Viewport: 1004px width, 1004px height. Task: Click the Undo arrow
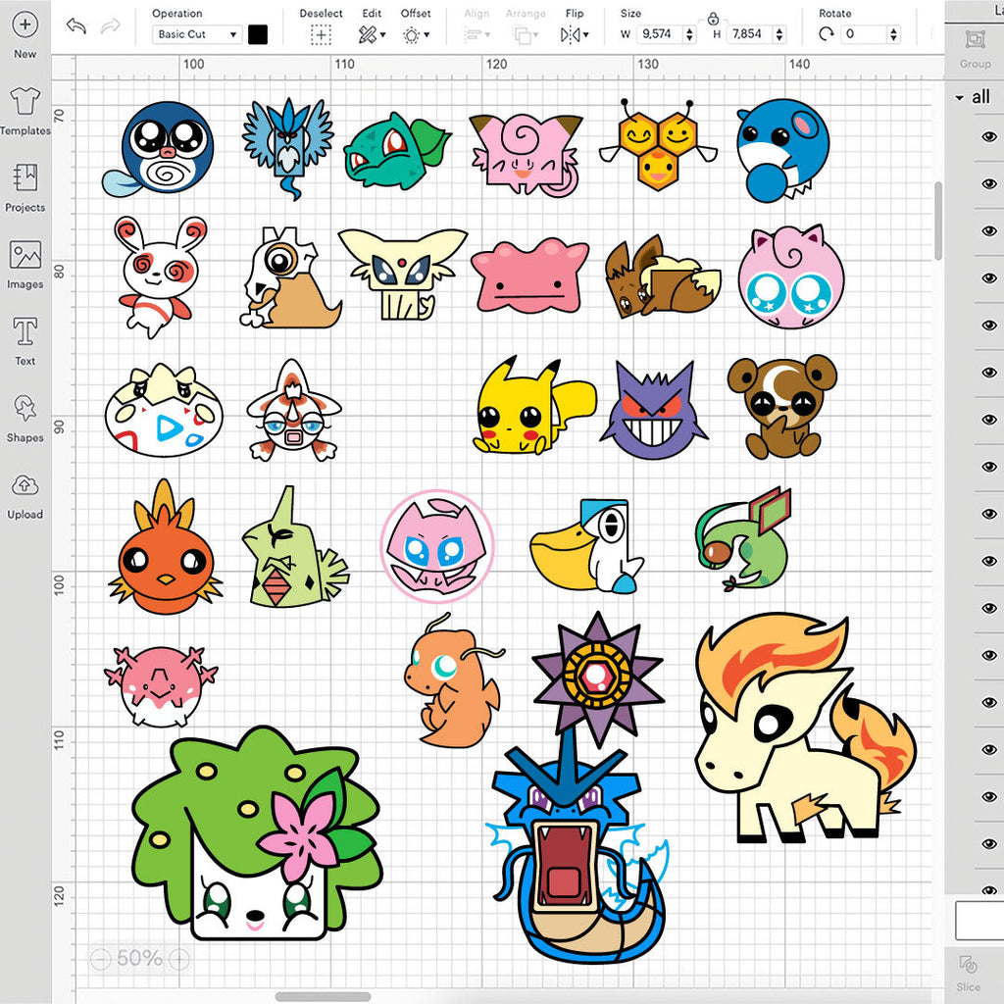click(x=76, y=26)
